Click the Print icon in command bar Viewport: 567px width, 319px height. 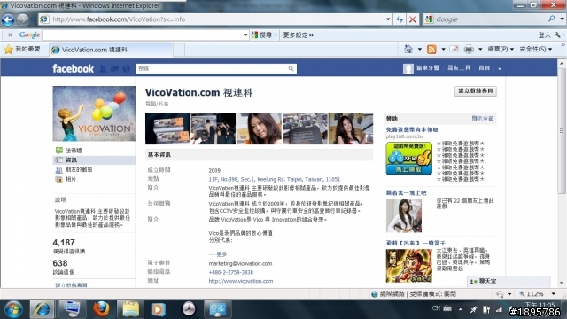[469, 49]
